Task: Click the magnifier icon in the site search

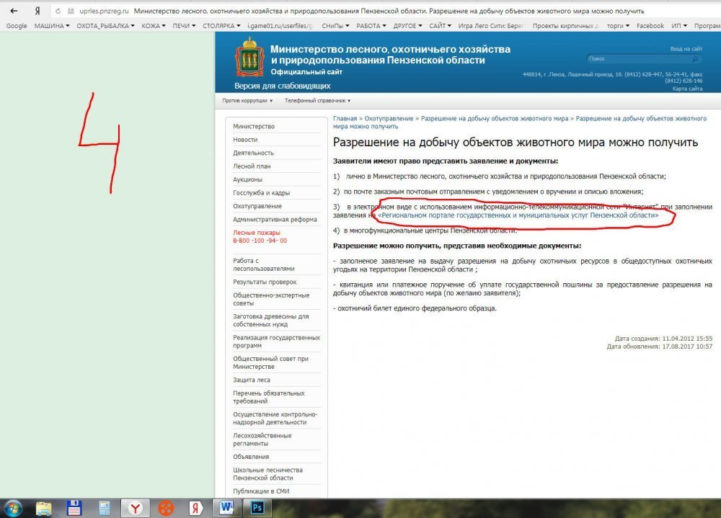Action: [695, 59]
